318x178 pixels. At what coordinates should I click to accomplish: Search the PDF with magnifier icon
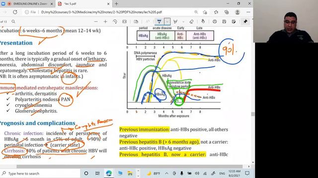pos(13,21)
